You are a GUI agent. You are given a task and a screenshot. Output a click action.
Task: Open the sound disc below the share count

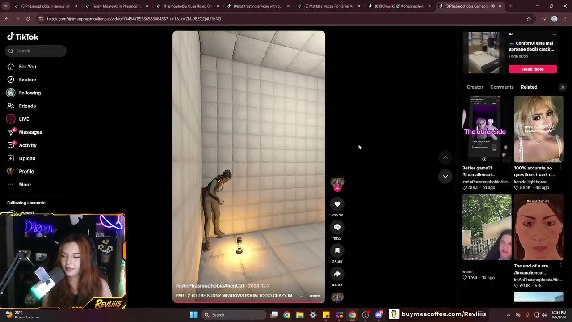[337, 297]
